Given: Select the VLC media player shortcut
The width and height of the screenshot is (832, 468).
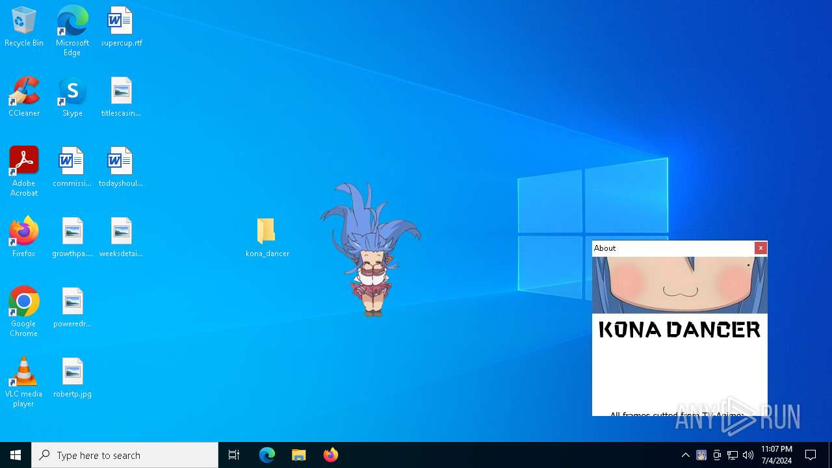Looking at the screenshot, I should point(24,382).
